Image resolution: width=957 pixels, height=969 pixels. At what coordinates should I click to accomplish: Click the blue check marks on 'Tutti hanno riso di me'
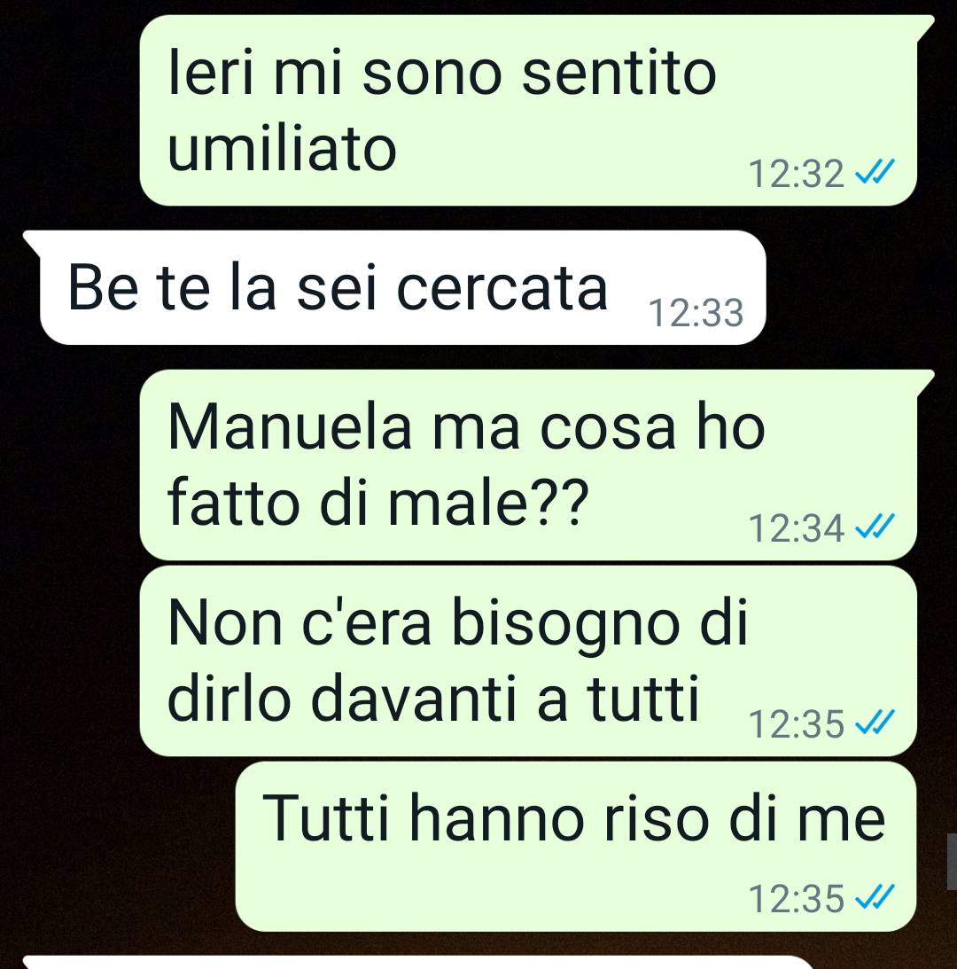875,896
